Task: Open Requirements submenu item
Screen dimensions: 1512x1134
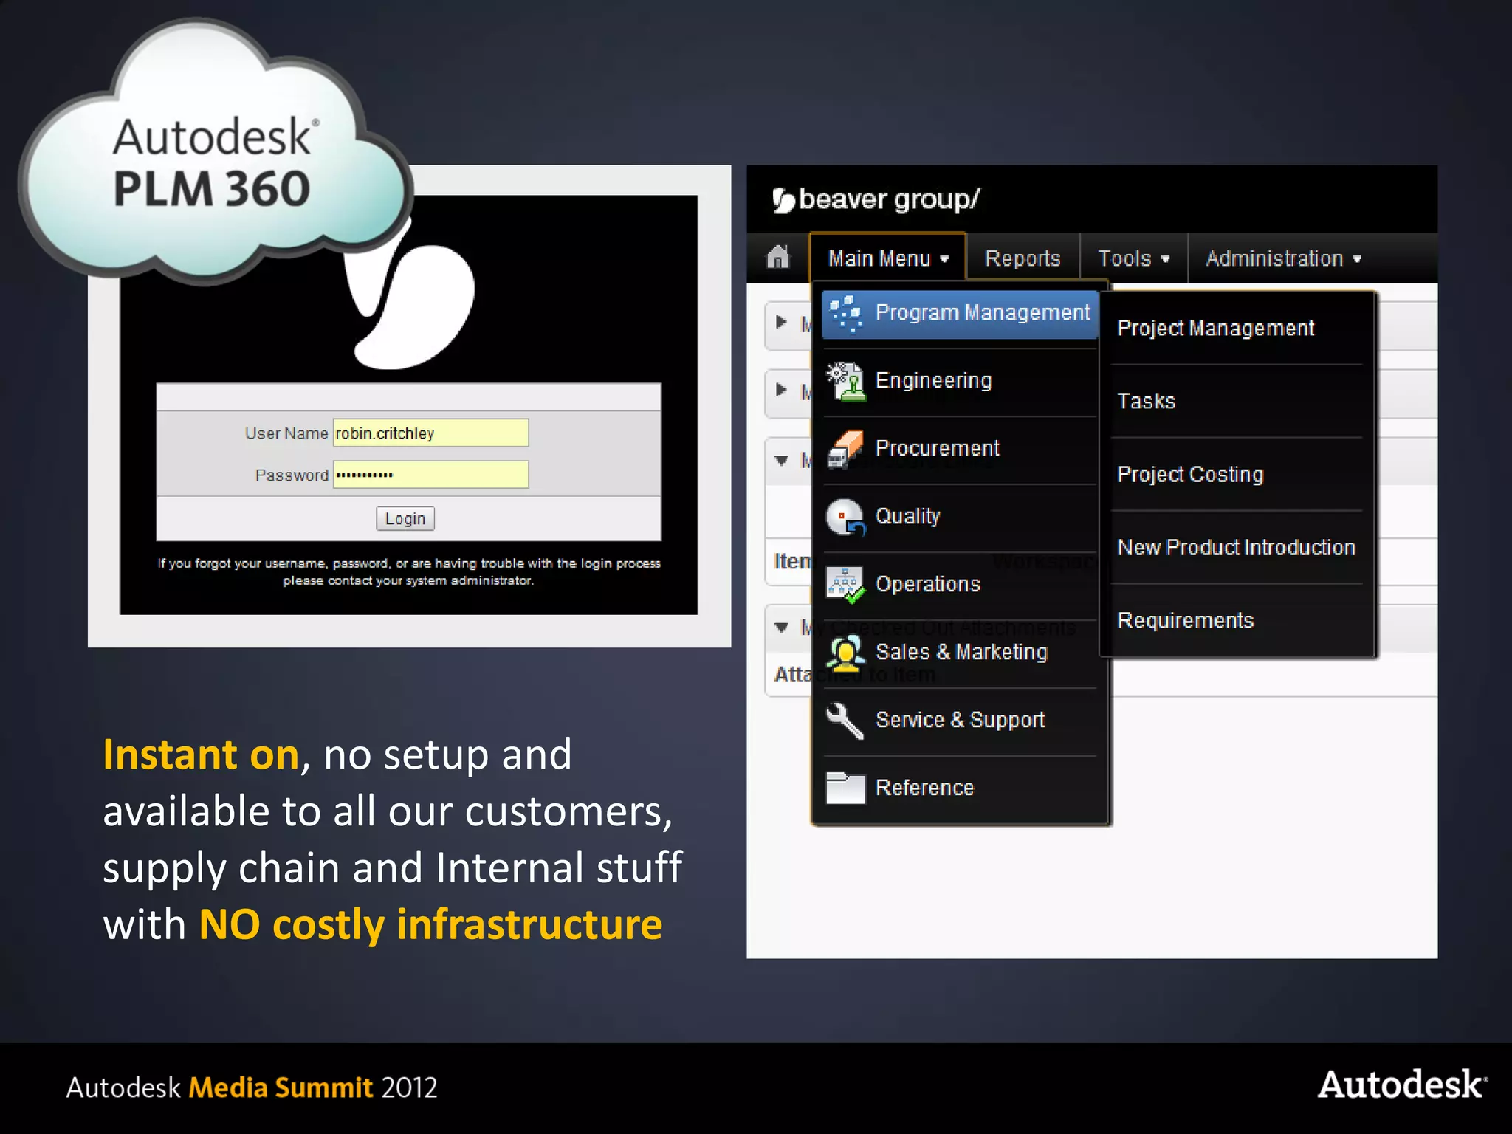Action: coord(1237,620)
